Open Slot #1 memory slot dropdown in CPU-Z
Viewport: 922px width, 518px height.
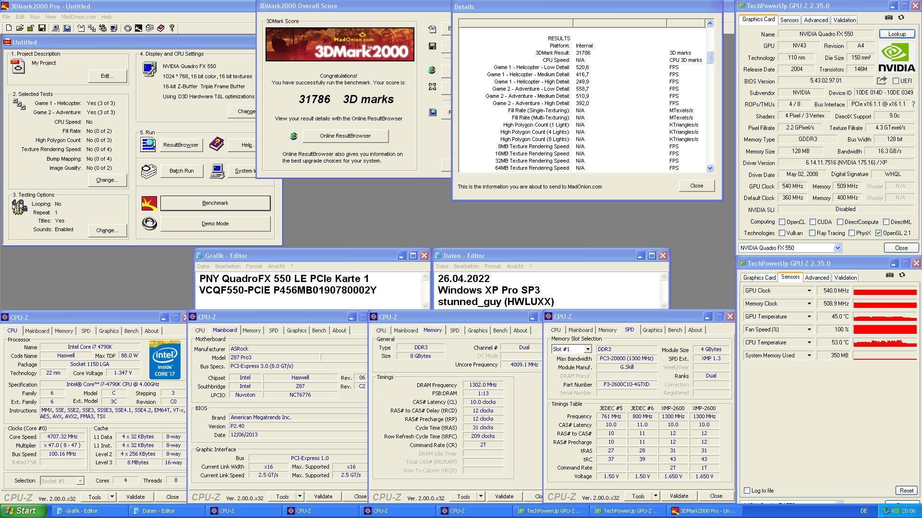(588, 349)
